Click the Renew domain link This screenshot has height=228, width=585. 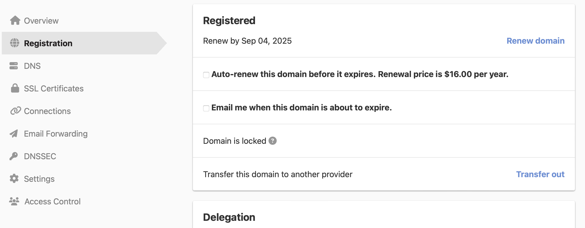[x=535, y=41]
